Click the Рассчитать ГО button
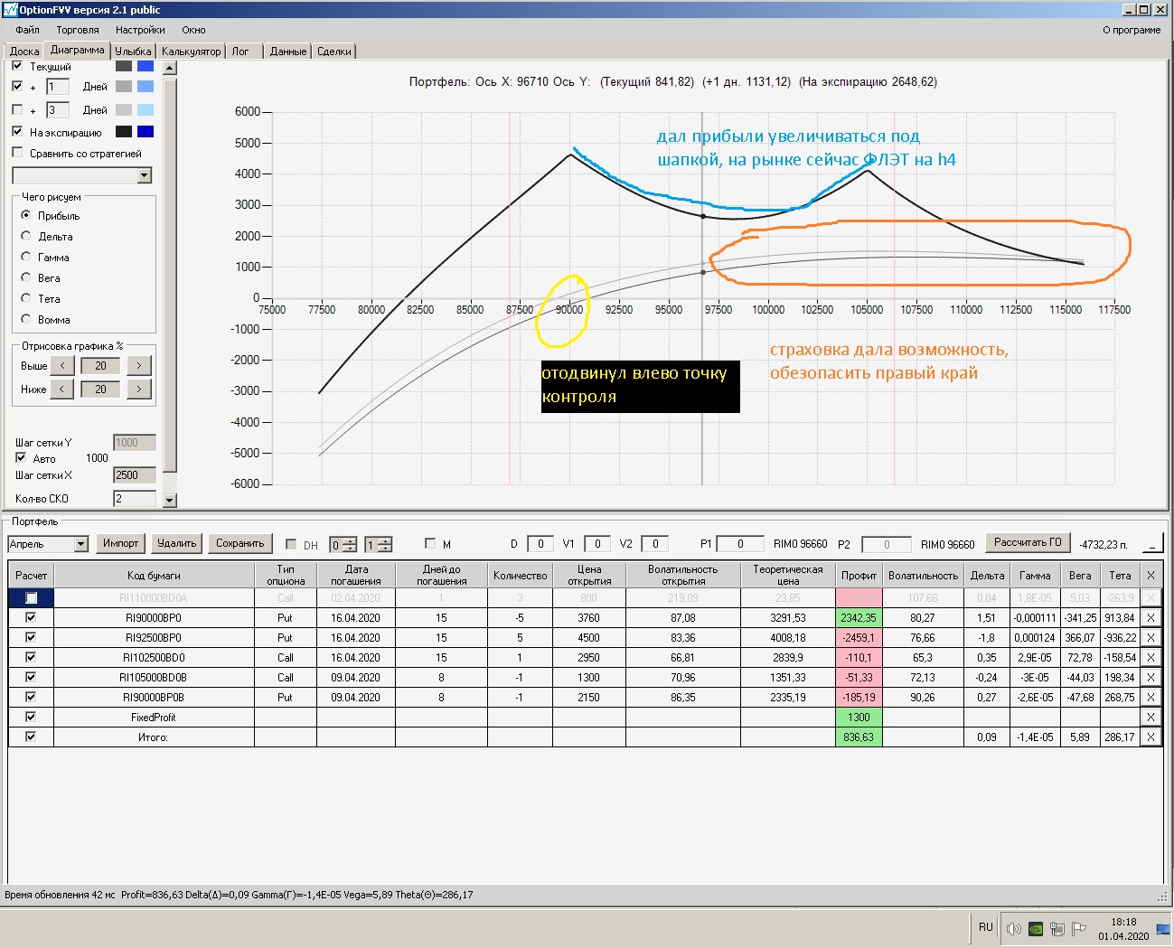This screenshot has width=1174, height=948. coord(1028,542)
